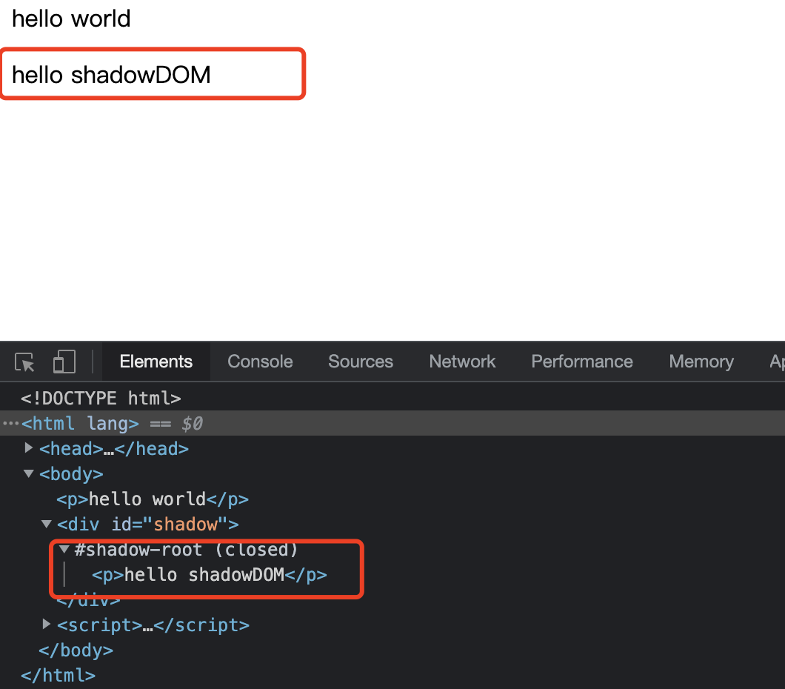The width and height of the screenshot is (785, 689).
Task: Click the 'hello shadowDOM' paragraph on page
Action: click(111, 75)
